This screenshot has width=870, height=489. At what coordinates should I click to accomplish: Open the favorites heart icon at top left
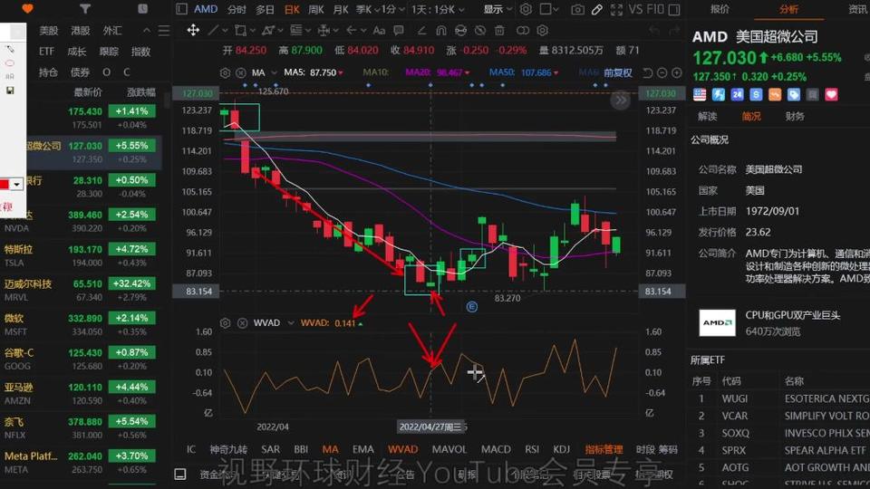click(x=27, y=9)
